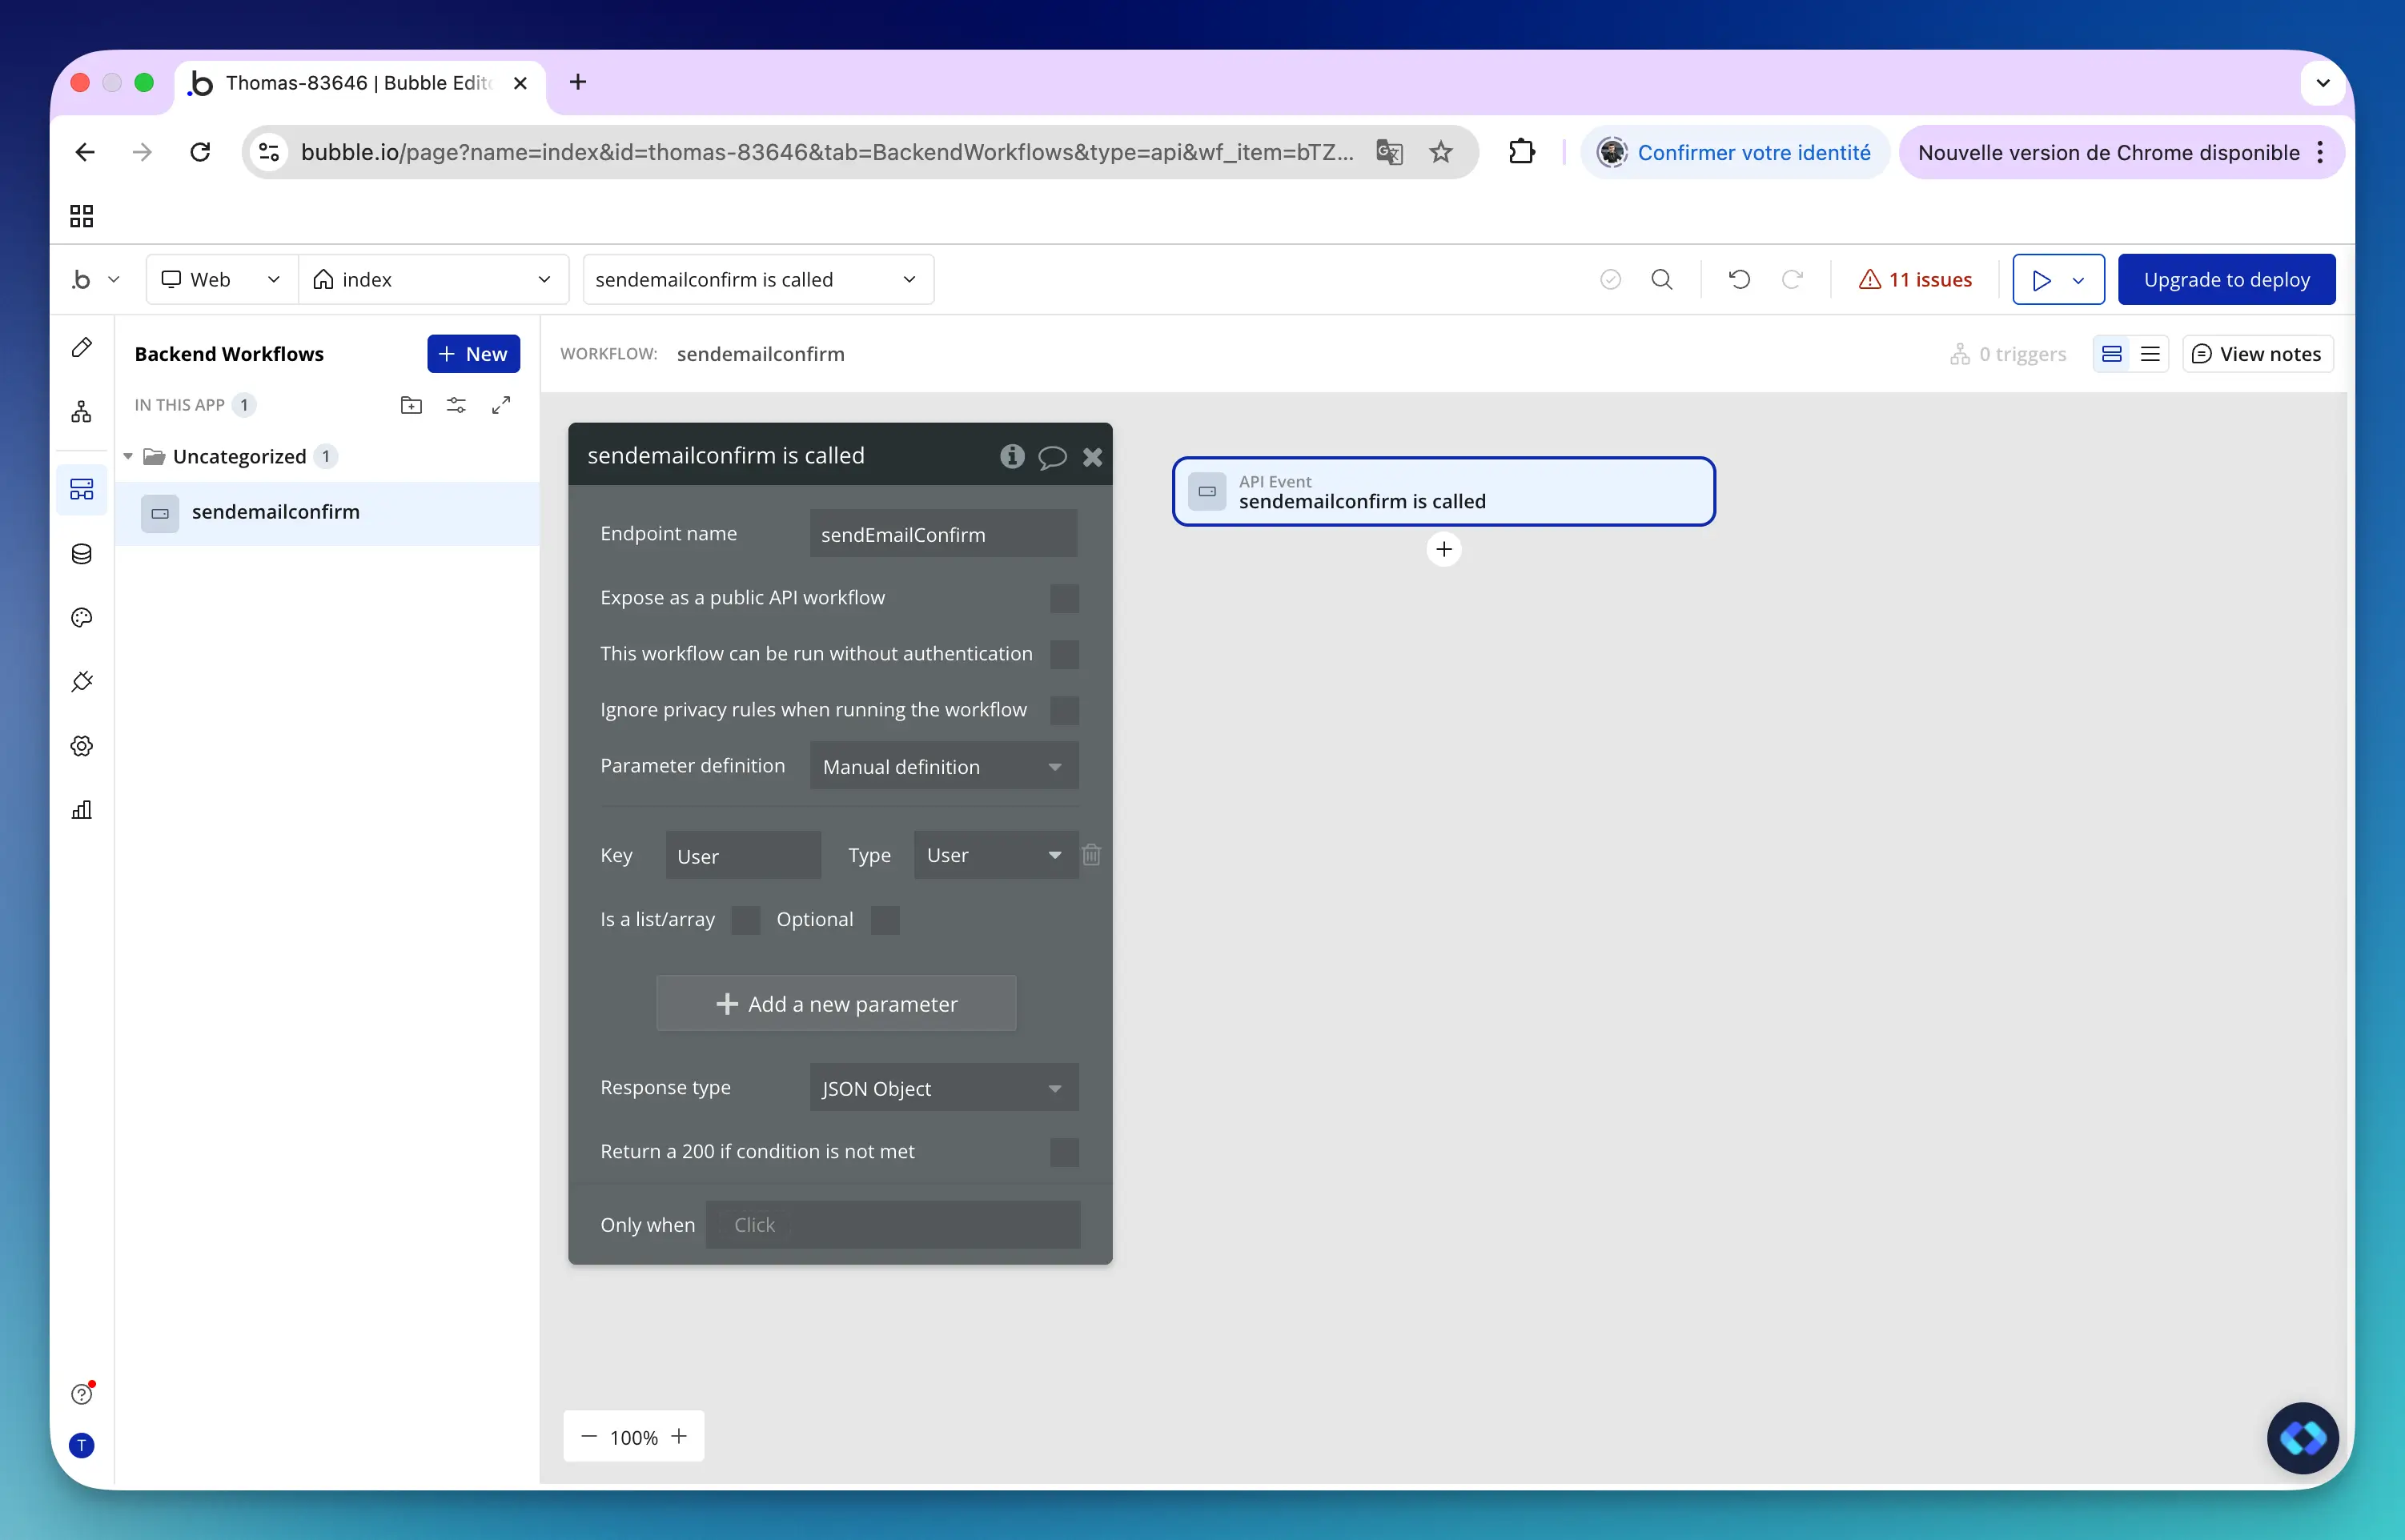The height and width of the screenshot is (1540, 2405).
Task: Open the Backend Workflows sidebar icon
Action: tap(82, 489)
